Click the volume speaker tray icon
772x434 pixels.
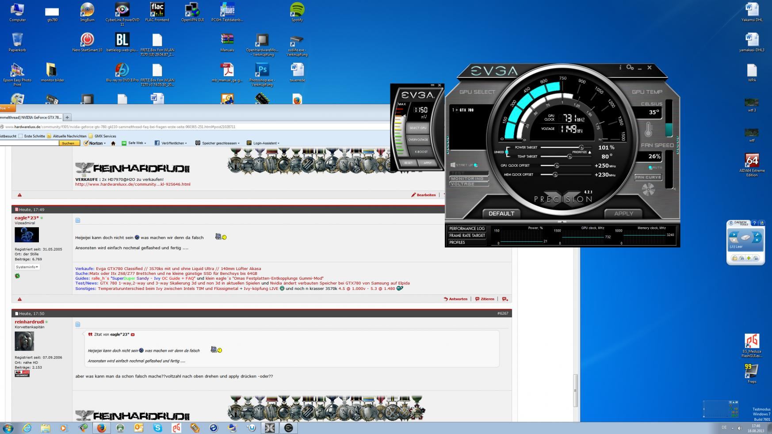739,428
